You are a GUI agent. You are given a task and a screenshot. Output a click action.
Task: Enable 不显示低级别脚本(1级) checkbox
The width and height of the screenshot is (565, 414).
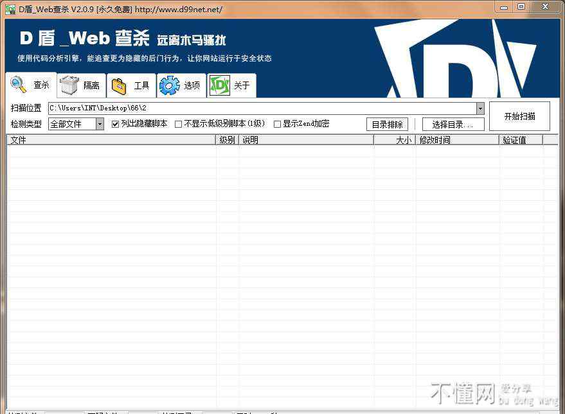tap(179, 124)
